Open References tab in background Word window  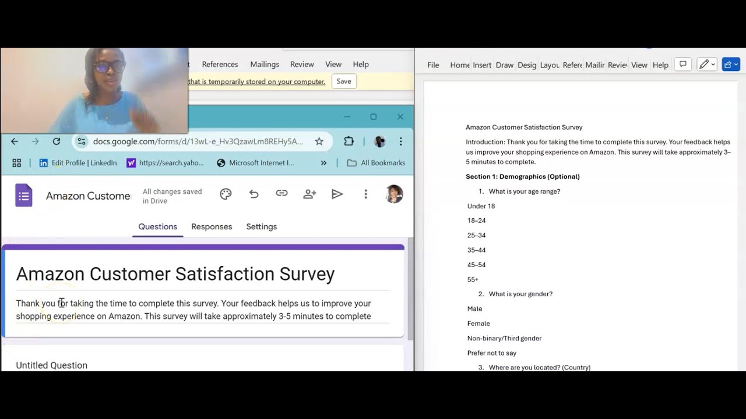coord(220,65)
